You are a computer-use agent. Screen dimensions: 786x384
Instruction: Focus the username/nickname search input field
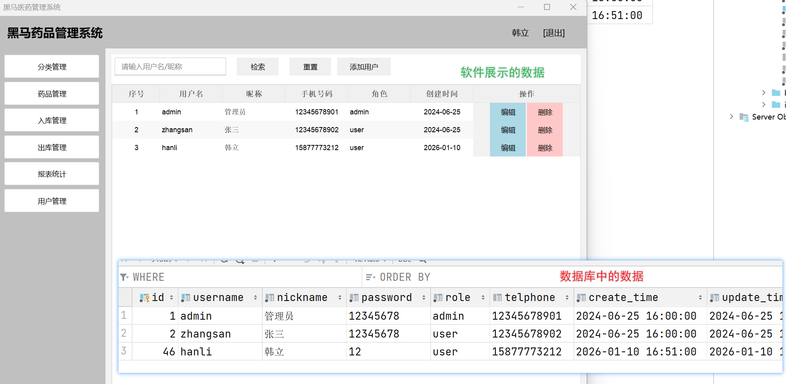[170, 67]
